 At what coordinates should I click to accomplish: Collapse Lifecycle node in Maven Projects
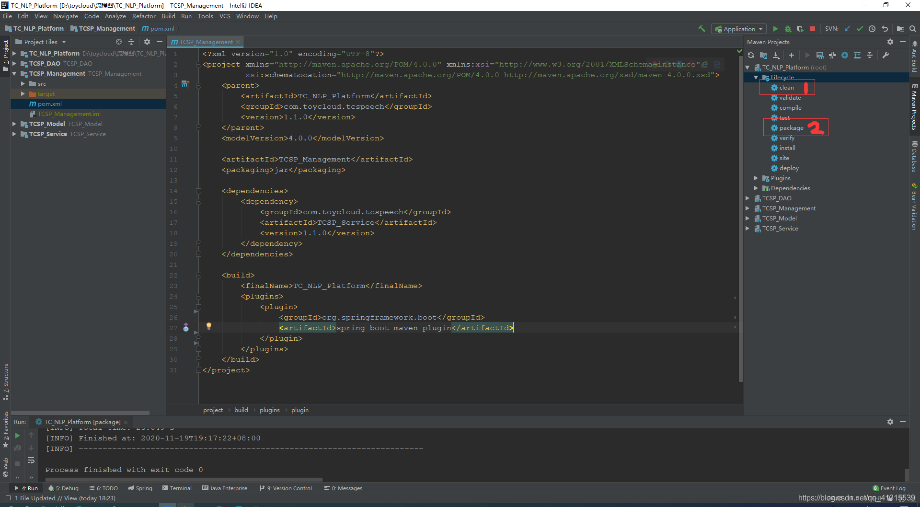756,77
